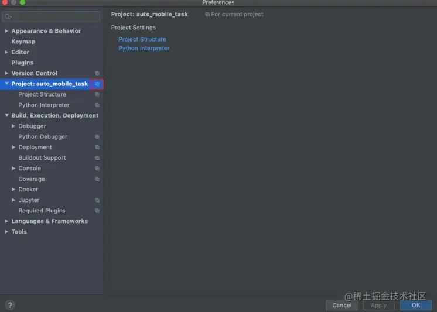
Task: Click project-level icon beside Required Plugins
Action: tap(97, 211)
